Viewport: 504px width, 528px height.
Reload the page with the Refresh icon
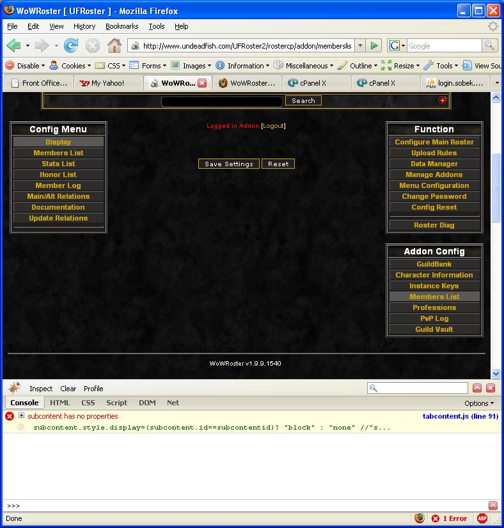pyautogui.click(x=71, y=45)
